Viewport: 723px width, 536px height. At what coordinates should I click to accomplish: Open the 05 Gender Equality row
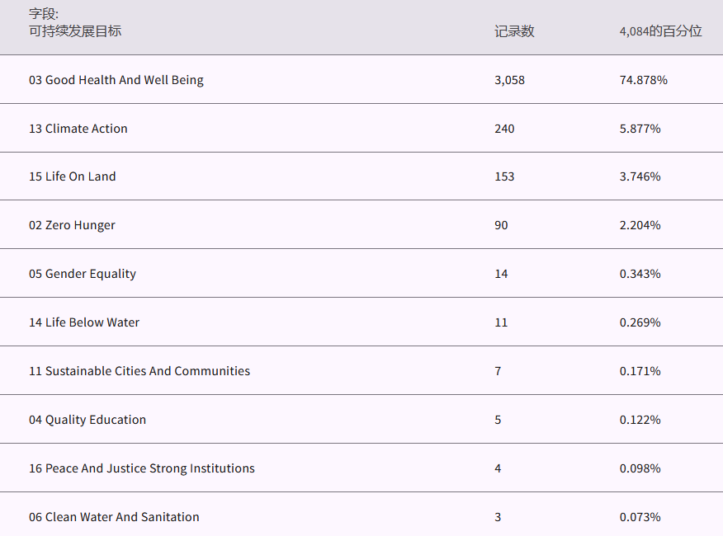(83, 274)
